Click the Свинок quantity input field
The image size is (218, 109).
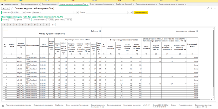pos(12,20)
